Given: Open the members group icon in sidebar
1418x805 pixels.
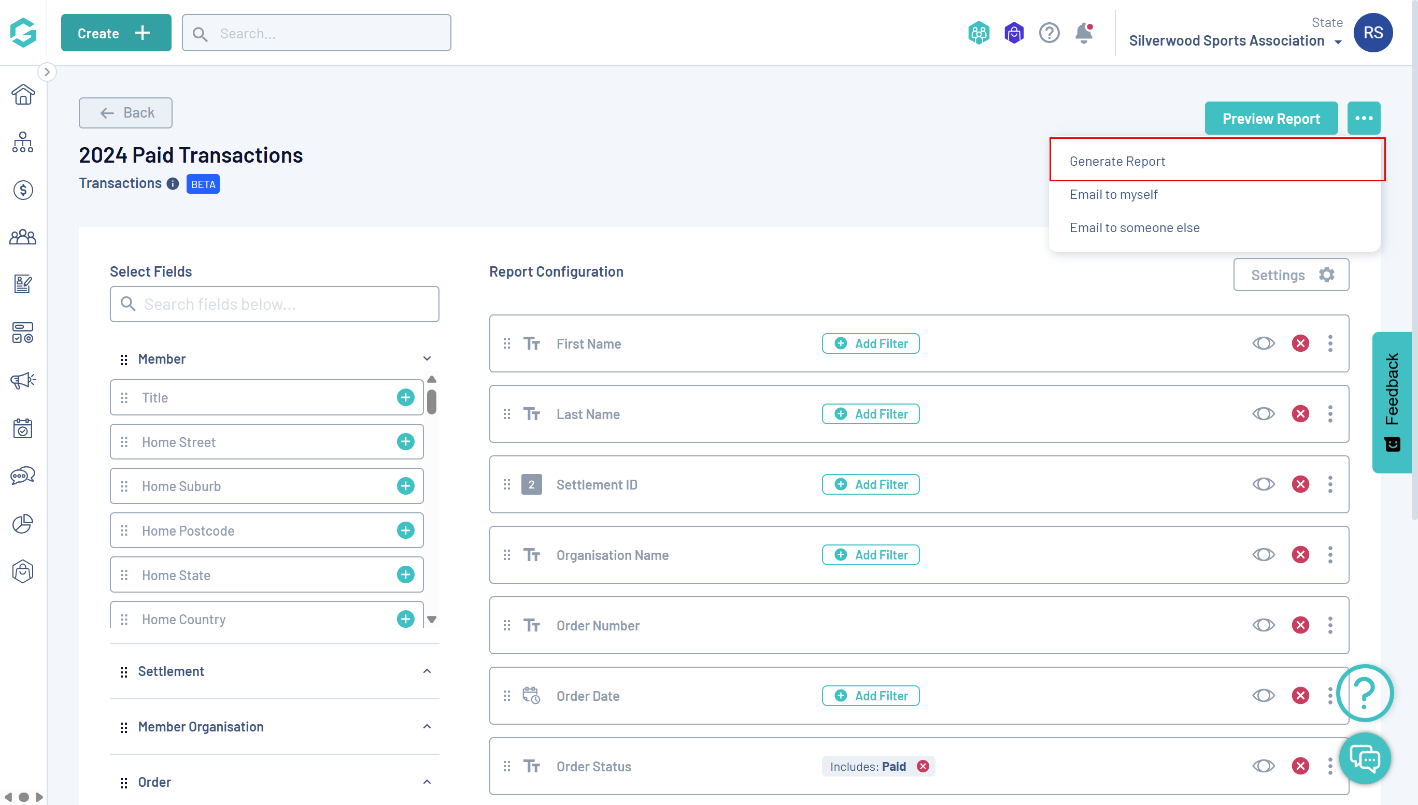Looking at the screenshot, I should [23, 238].
